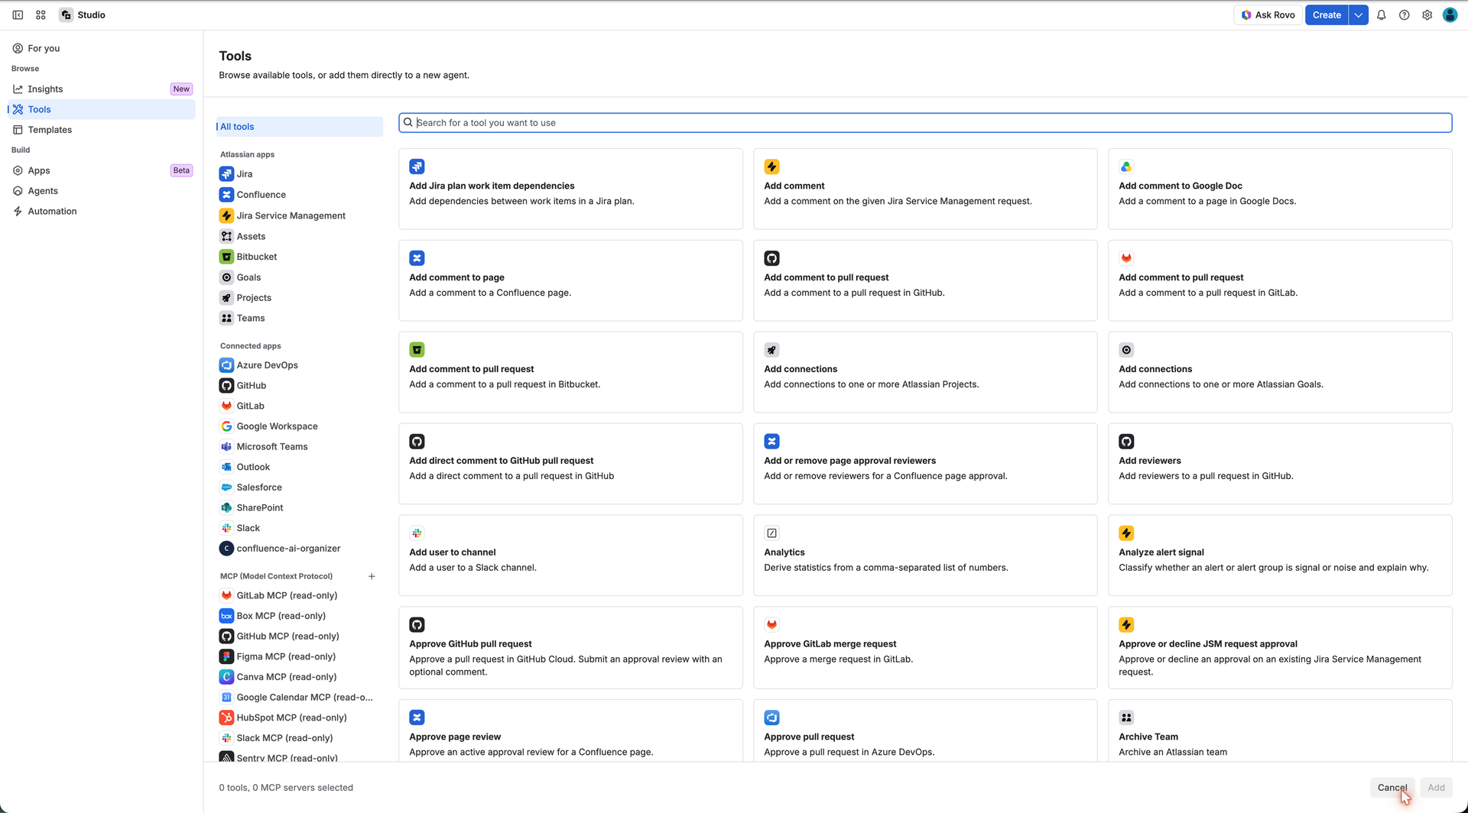Select the Analytics tool card
1468x813 pixels.
click(925, 555)
